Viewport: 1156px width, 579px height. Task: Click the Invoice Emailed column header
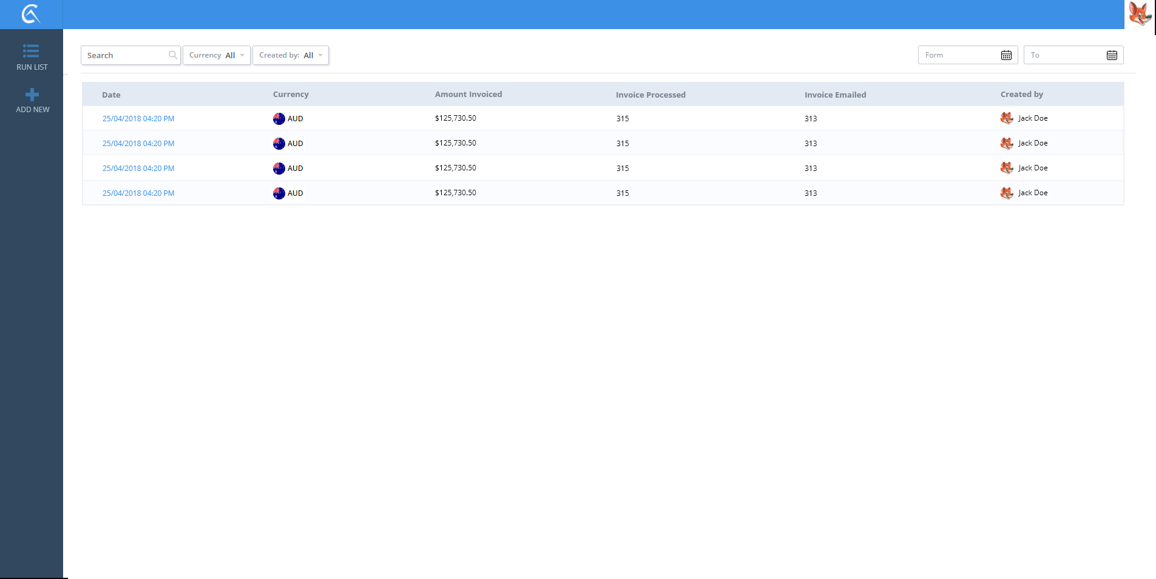pos(835,95)
